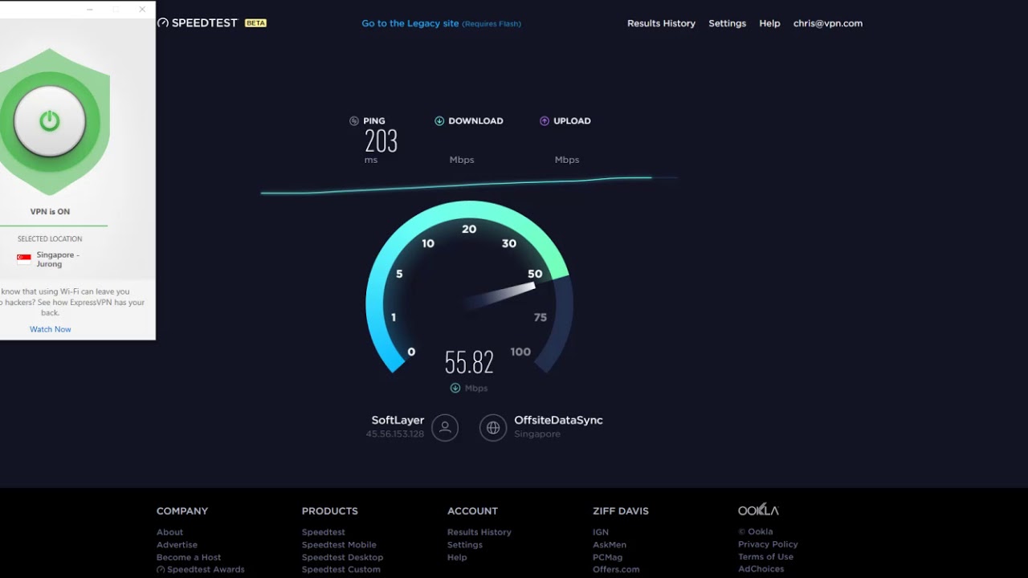This screenshot has width=1028, height=578.
Task: Click the VPN is ON status text
Action: point(50,212)
